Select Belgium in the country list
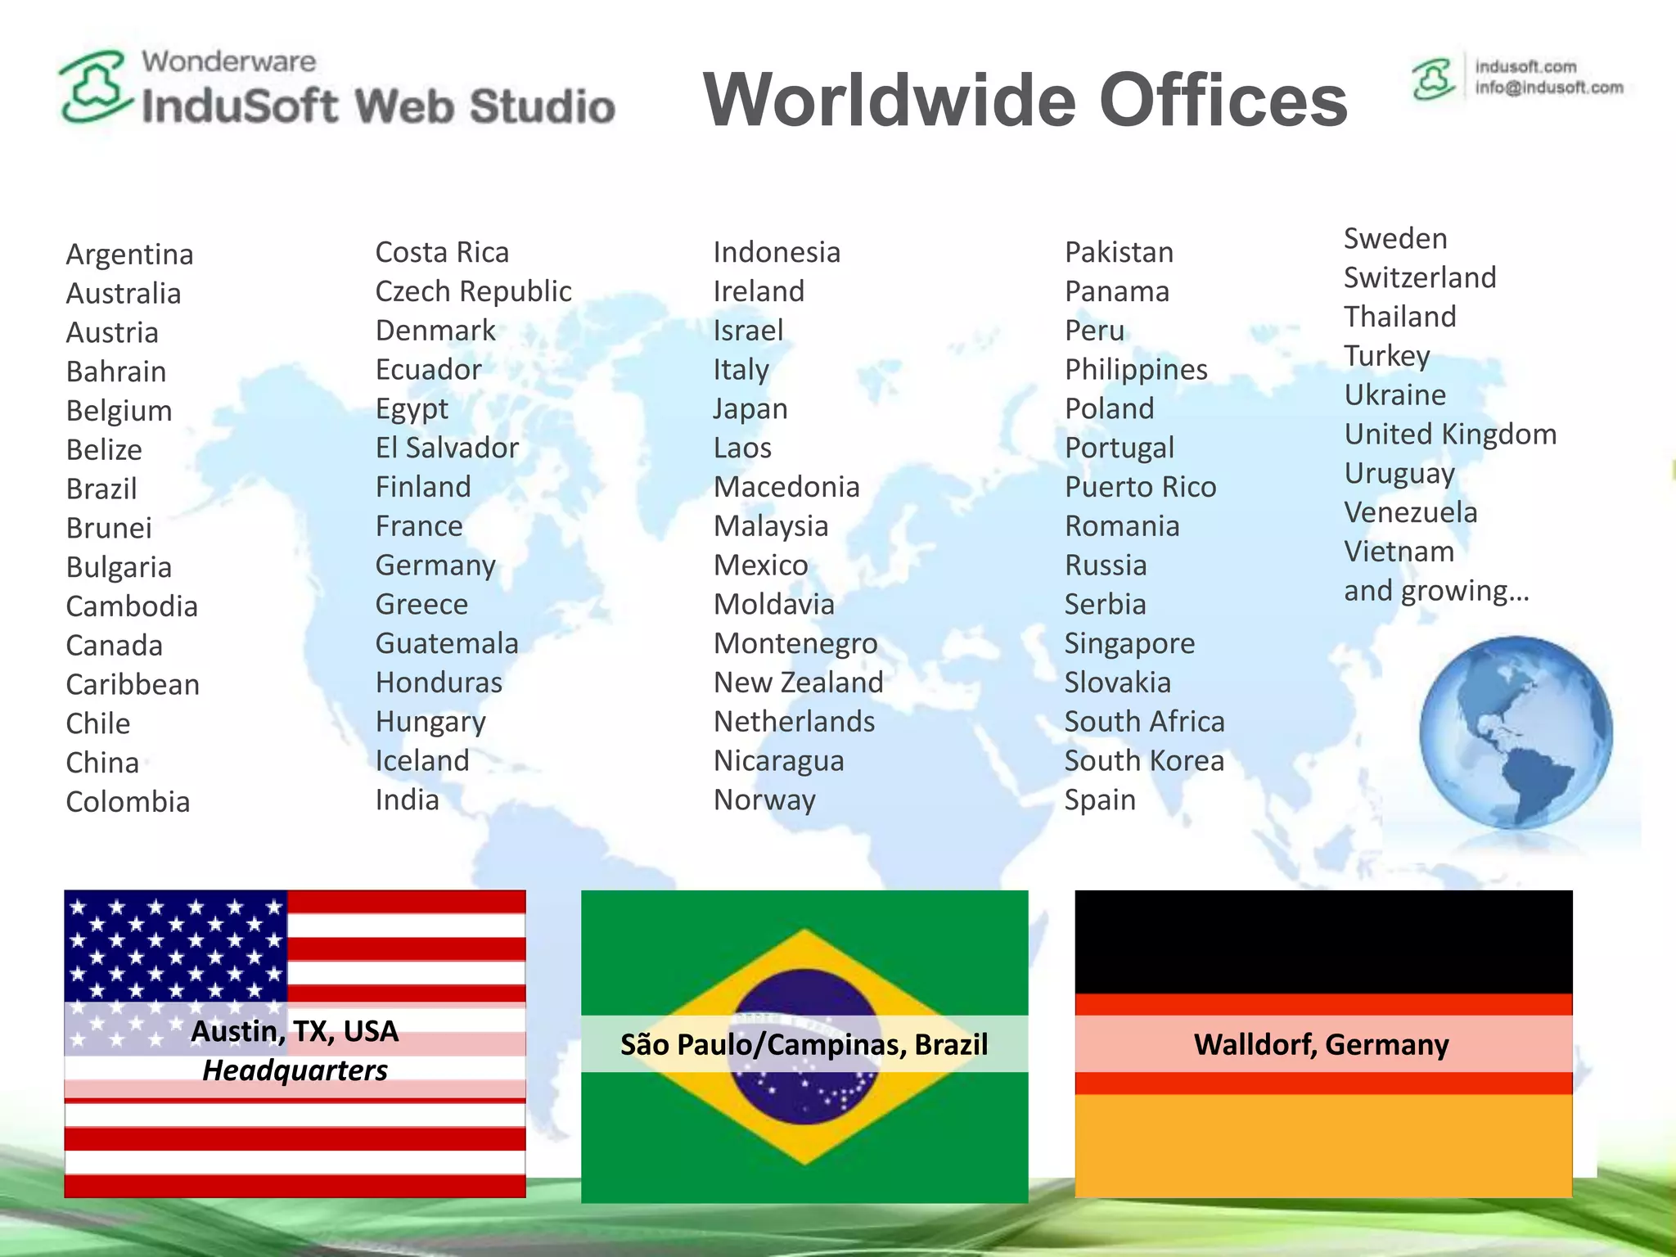Screen dimensions: 1676x1257 point(119,411)
